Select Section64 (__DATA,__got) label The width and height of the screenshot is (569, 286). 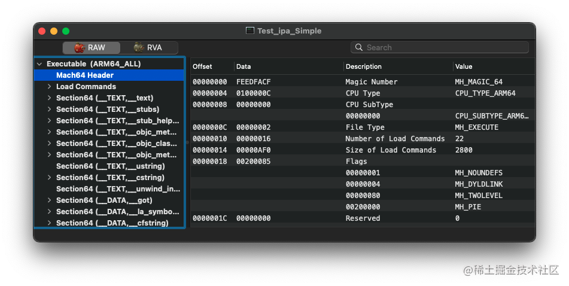[x=104, y=200]
